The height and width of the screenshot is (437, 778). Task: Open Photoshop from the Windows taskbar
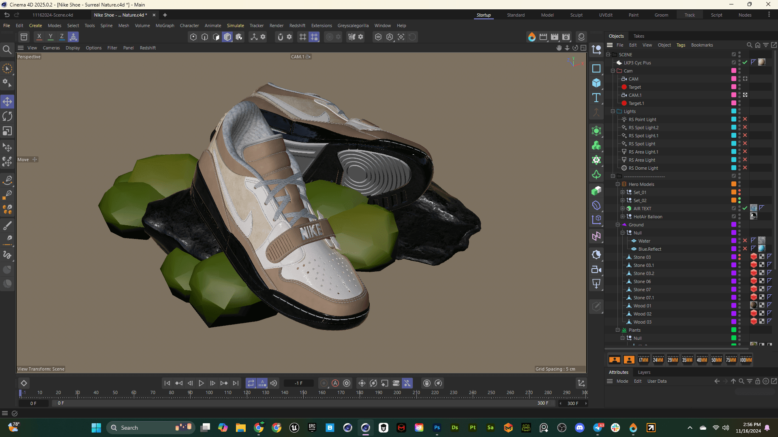[x=437, y=428]
